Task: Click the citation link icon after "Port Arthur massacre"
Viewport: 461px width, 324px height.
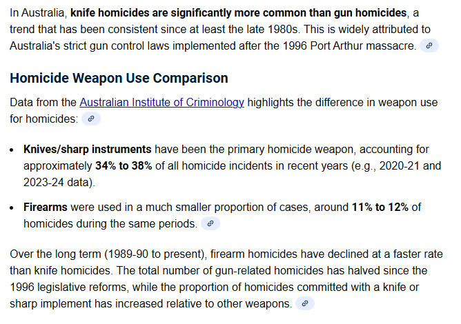Action: pyautogui.click(x=429, y=45)
